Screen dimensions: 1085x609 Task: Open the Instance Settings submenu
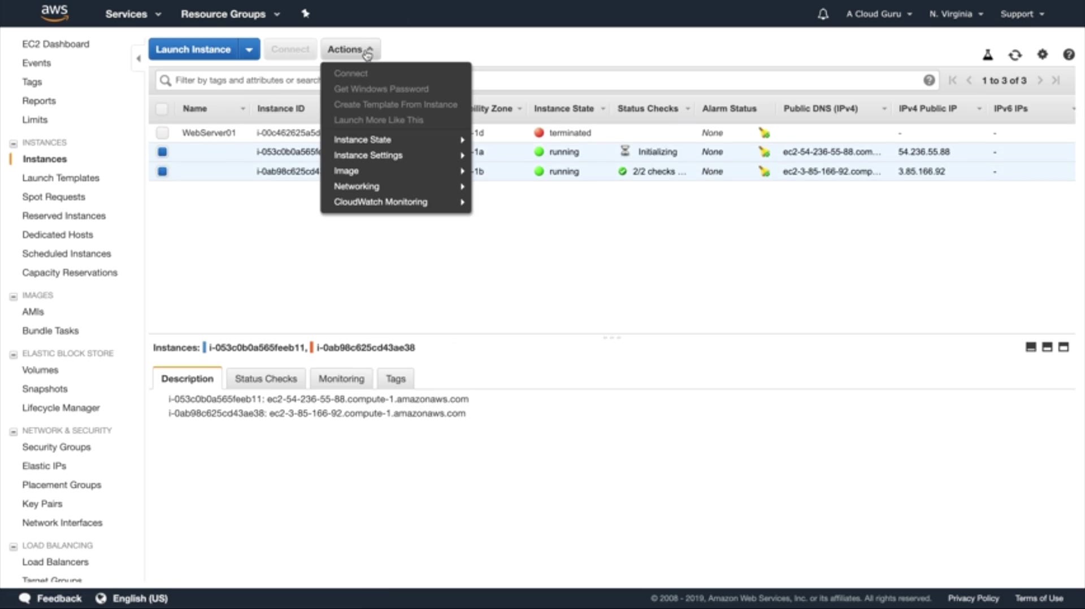(x=396, y=155)
